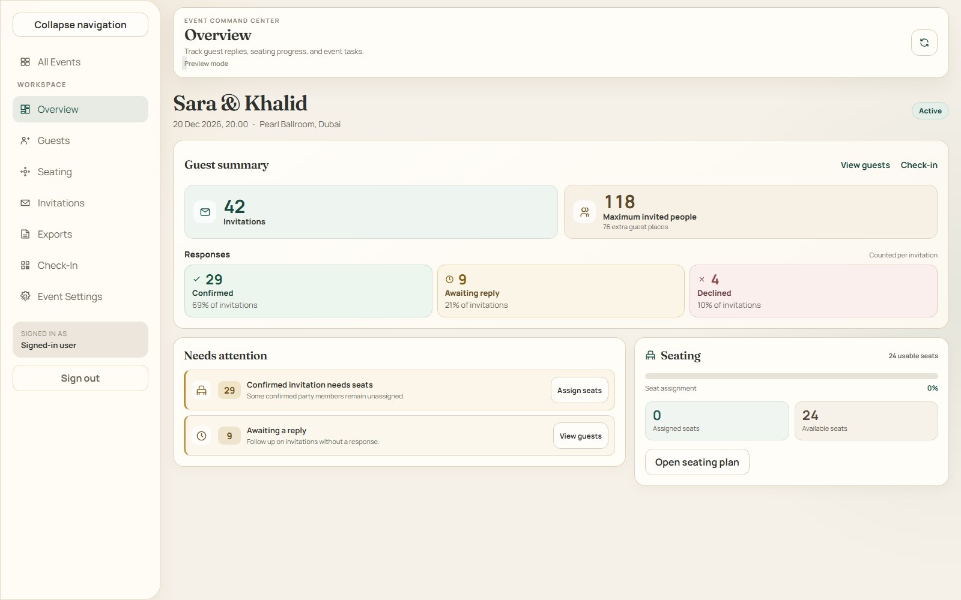961x600 pixels.
Task: Click the chair icon next to Seating heading
Action: click(650, 355)
